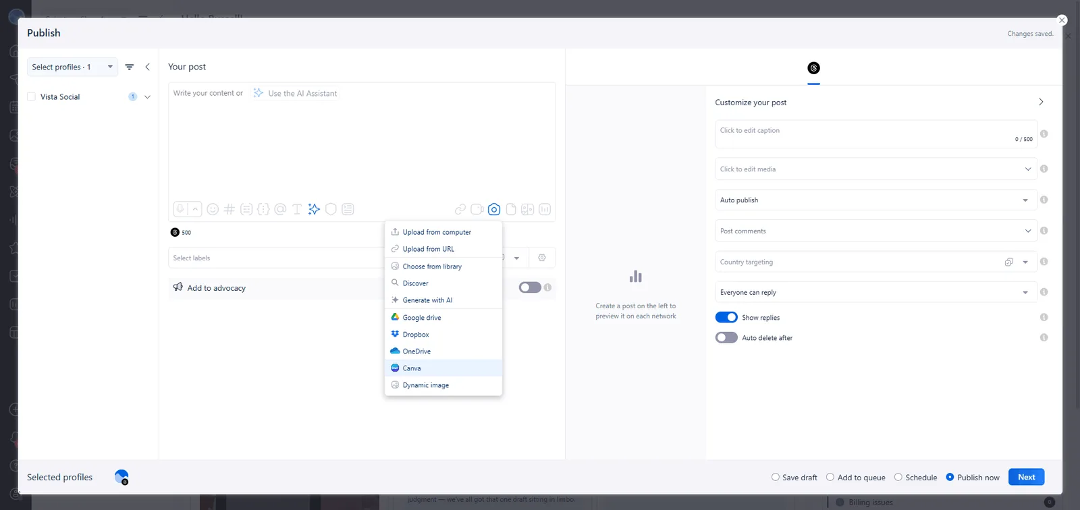Select the Threads network preview tab
This screenshot has height=510, width=1080.
(x=814, y=68)
